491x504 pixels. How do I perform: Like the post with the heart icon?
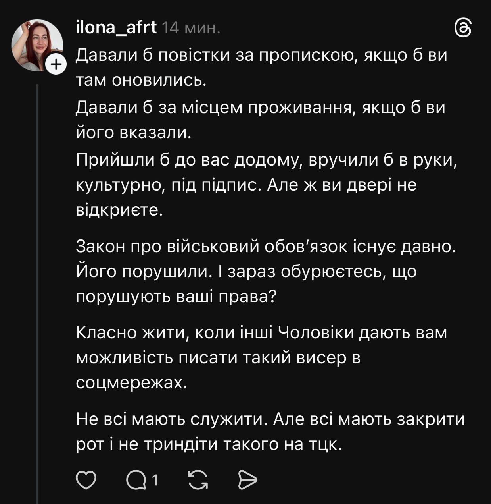click(86, 481)
